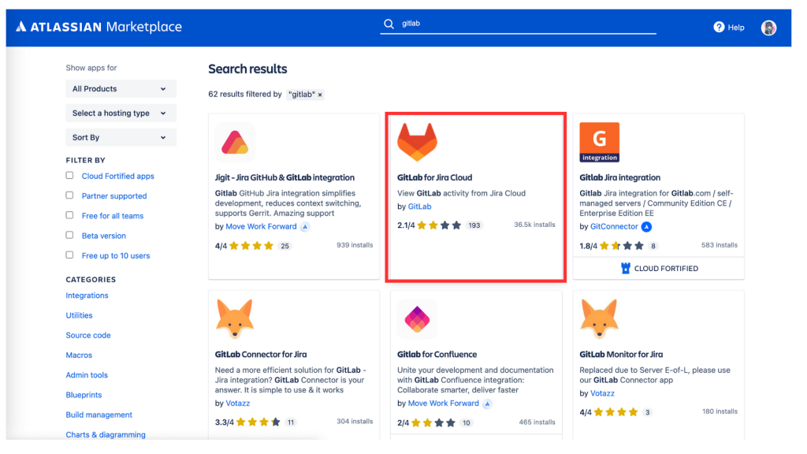Click the badge beside Move Work Forward in Confluence card
The image size is (807, 454).
coord(487,404)
